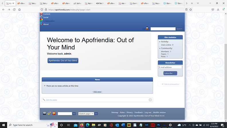Click the Add news link
Screen dimensions: 227x128
pyautogui.click(x=97, y=92)
